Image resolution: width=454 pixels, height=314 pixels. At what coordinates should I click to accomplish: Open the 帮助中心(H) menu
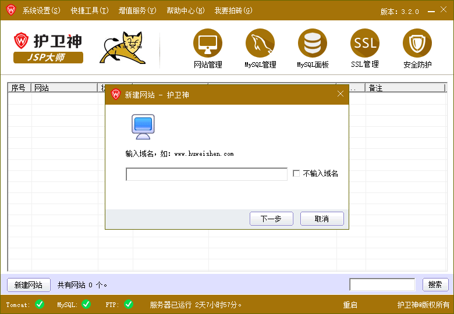pyautogui.click(x=185, y=10)
